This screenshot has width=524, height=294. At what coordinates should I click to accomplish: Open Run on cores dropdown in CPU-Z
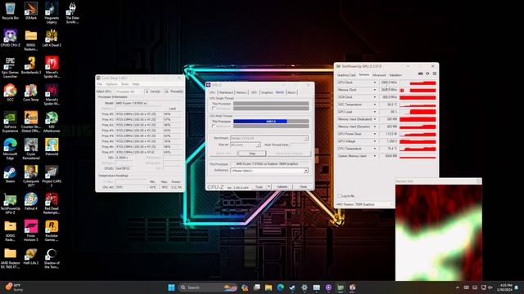click(246, 145)
